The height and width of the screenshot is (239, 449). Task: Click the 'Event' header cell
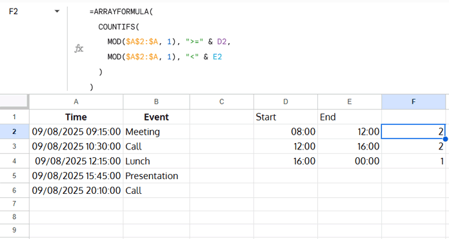click(x=156, y=117)
